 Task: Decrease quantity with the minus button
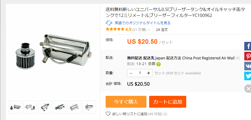131,73
